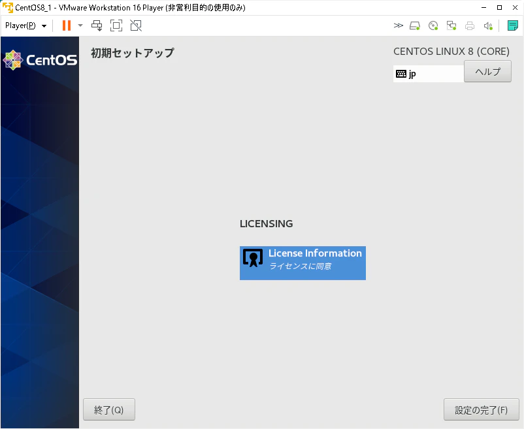Viewport: 524px width, 429px height.
Task: Open the hard disk device icon
Action: click(415, 25)
